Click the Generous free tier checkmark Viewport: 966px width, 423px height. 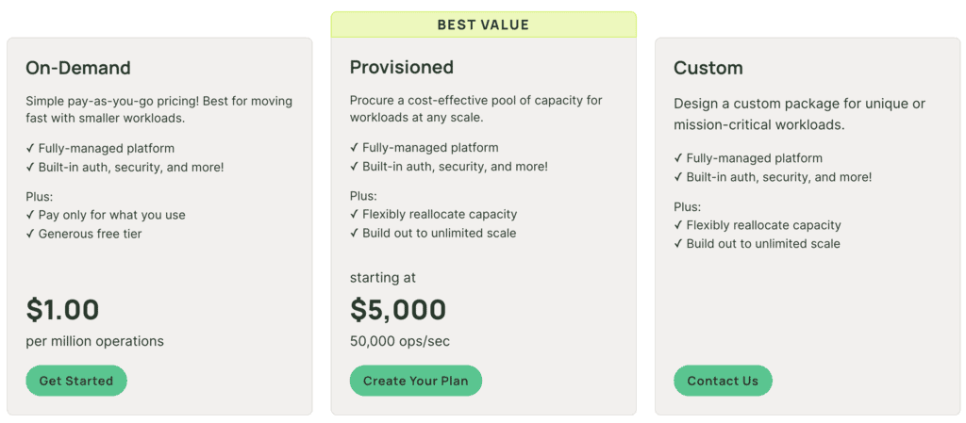(x=30, y=234)
